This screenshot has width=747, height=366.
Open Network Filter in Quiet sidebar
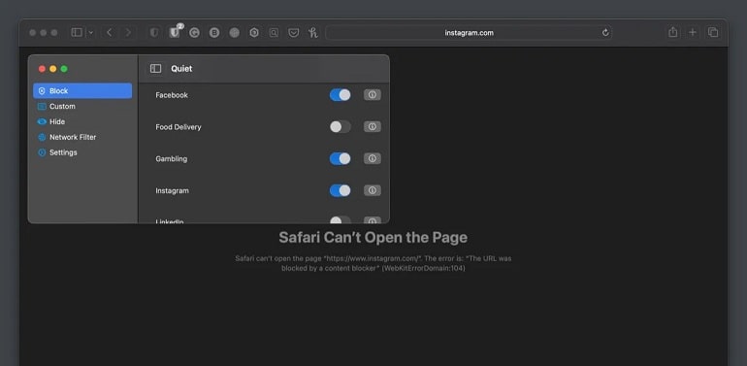click(82, 137)
